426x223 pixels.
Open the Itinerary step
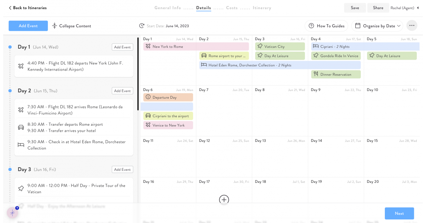262,8
